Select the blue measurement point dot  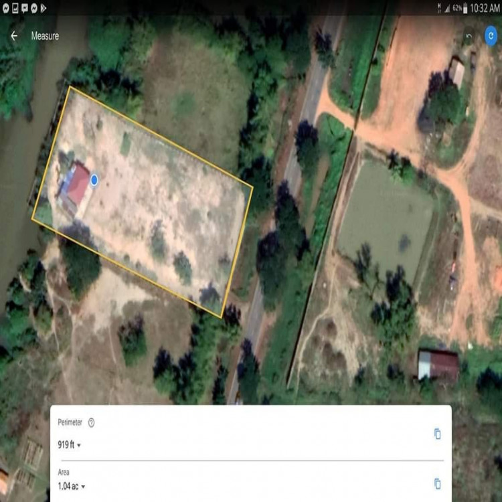point(94,179)
